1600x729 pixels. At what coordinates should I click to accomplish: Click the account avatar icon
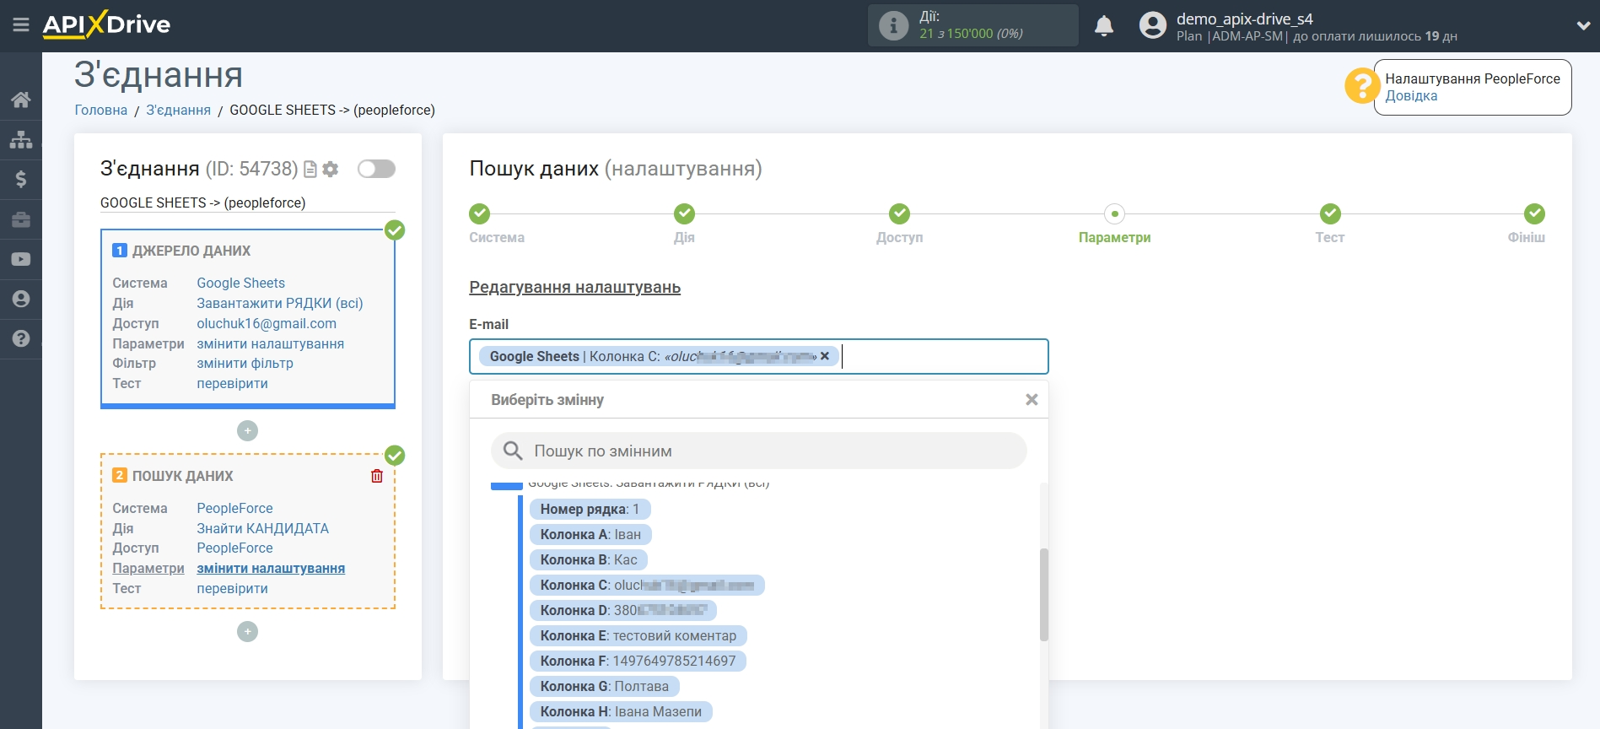pyautogui.click(x=1152, y=25)
